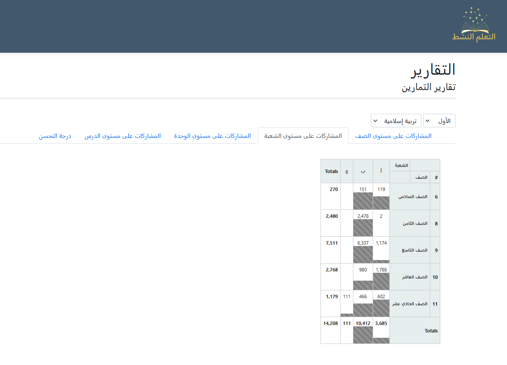Click the 1,788 bar in grade ten
The width and height of the screenshot is (507, 365).
[381, 281]
